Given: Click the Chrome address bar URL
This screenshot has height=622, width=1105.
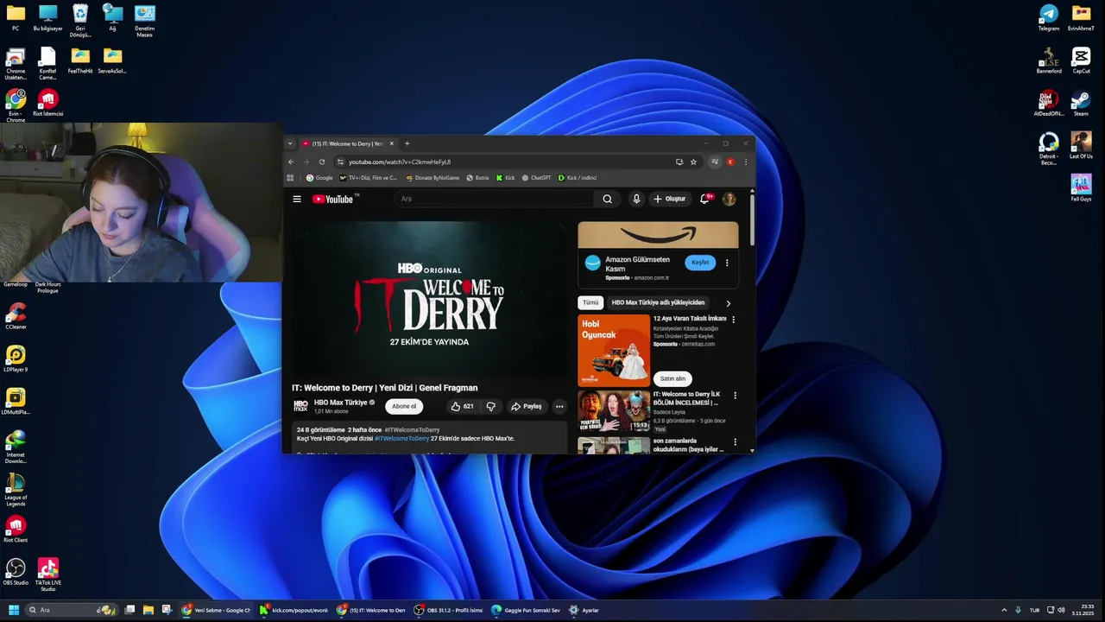Looking at the screenshot, I should [400, 162].
